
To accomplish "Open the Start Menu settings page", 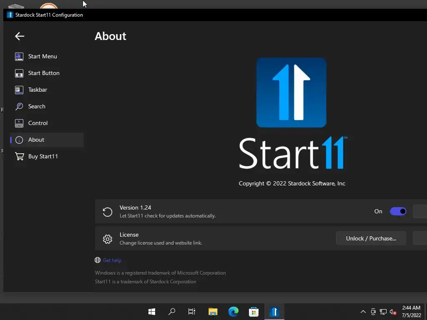I will point(47,56).
